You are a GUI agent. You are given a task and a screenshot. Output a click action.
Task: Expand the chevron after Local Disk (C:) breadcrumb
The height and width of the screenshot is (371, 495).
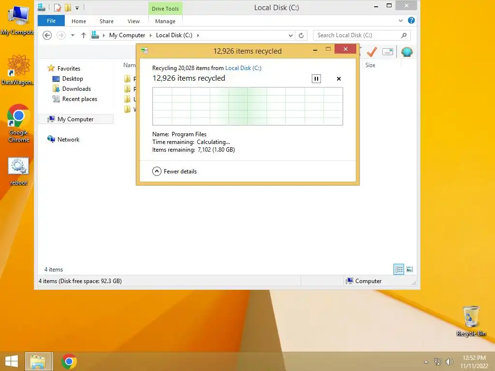(x=198, y=35)
